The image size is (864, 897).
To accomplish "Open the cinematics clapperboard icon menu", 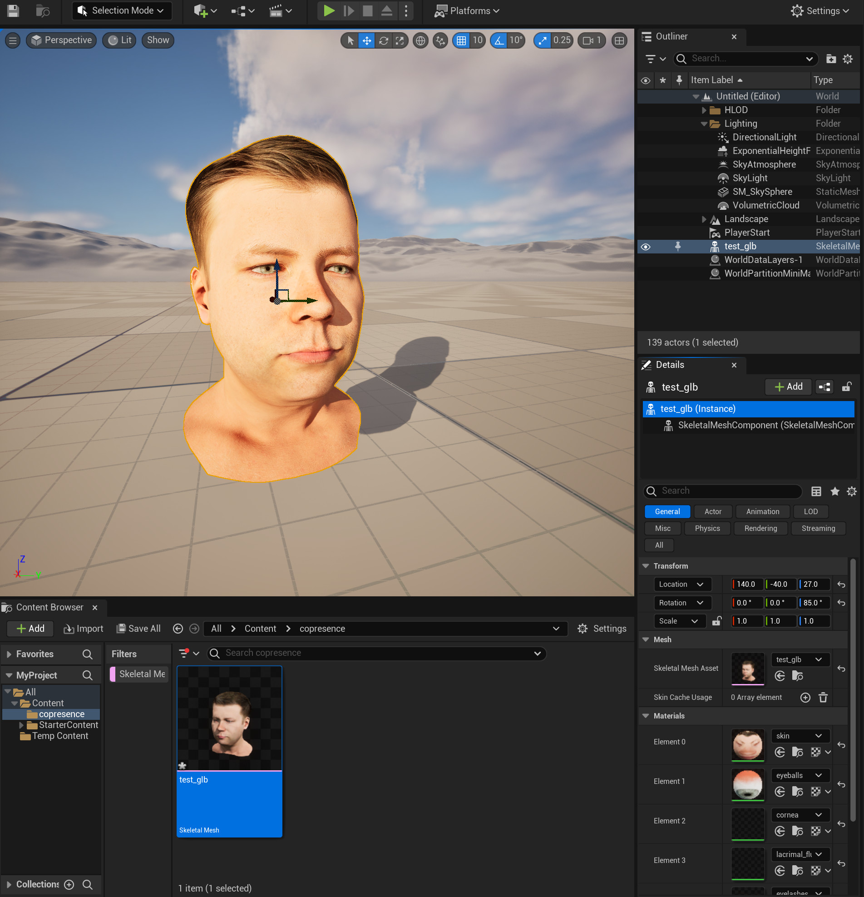I will click(281, 10).
